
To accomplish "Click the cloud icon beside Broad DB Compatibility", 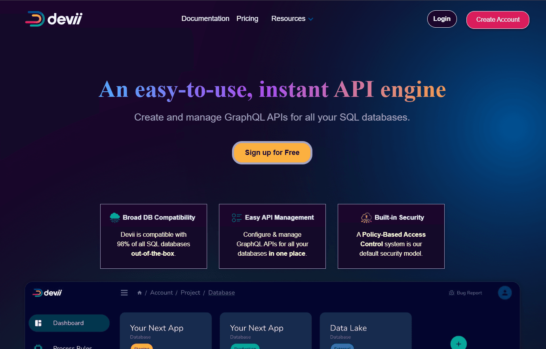I will click(x=115, y=217).
